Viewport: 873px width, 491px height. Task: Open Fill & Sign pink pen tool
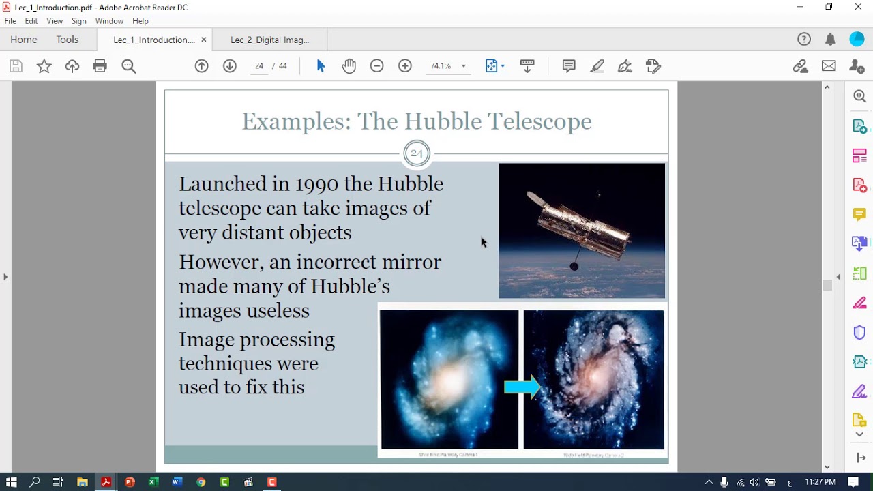859,303
